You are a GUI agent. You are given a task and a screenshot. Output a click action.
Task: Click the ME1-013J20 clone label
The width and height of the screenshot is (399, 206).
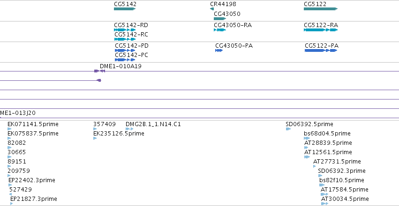tap(18, 113)
